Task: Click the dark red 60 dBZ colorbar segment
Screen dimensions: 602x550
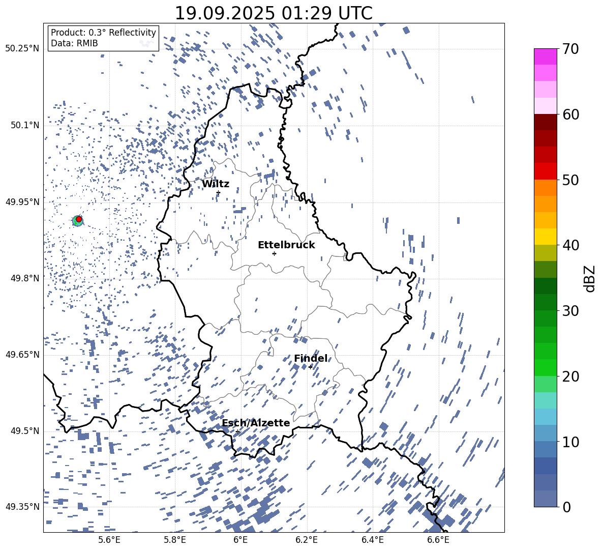Action: [546, 122]
